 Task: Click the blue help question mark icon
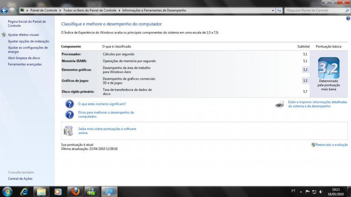tap(348, 18)
